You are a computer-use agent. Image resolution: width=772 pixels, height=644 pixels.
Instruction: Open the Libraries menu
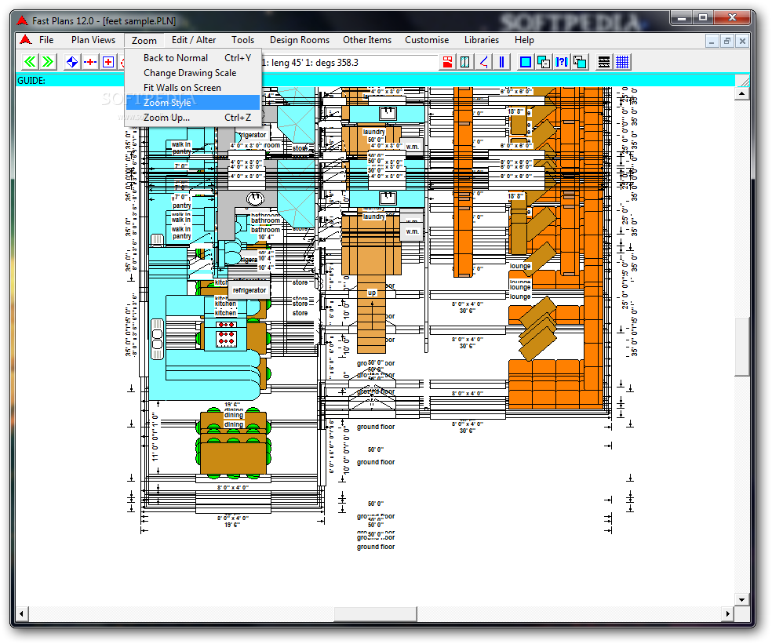click(x=482, y=40)
